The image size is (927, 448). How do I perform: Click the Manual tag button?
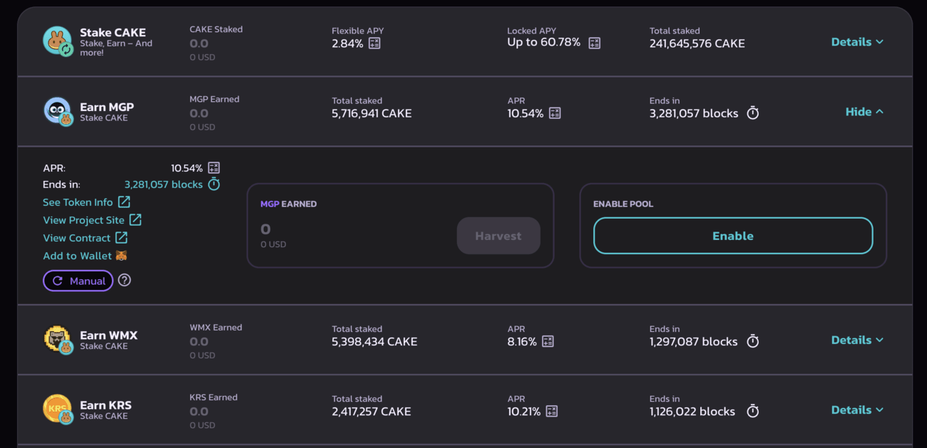click(78, 281)
